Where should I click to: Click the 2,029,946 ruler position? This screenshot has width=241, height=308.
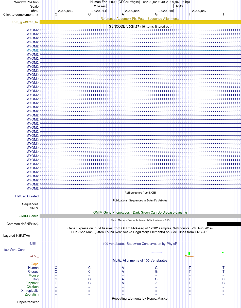pos(166,11)
